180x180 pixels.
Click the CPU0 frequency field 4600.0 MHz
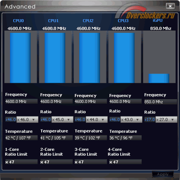(x=21, y=101)
